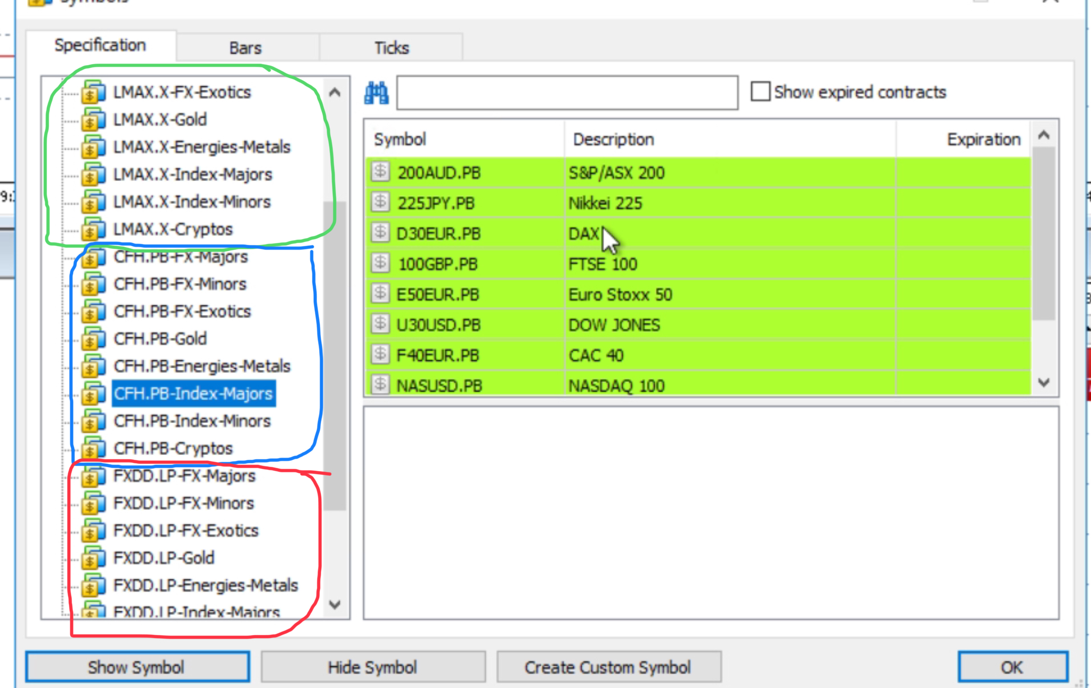This screenshot has height=688, width=1091.
Task: Open the Specification tab
Action: [x=100, y=45]
